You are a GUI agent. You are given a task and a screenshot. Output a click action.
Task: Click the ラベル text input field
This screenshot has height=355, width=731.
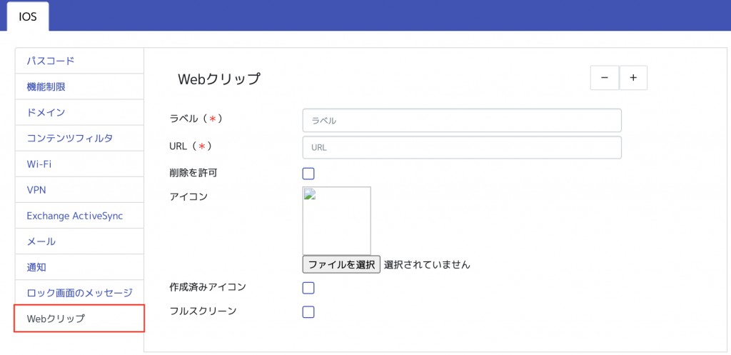tap(462, 121)
